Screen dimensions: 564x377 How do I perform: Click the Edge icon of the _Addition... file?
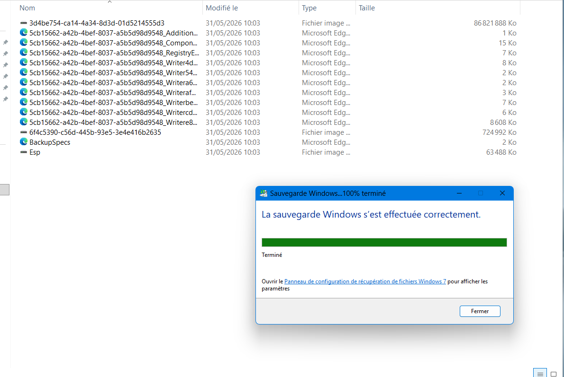pyautogui.click(x=24, y=33)
